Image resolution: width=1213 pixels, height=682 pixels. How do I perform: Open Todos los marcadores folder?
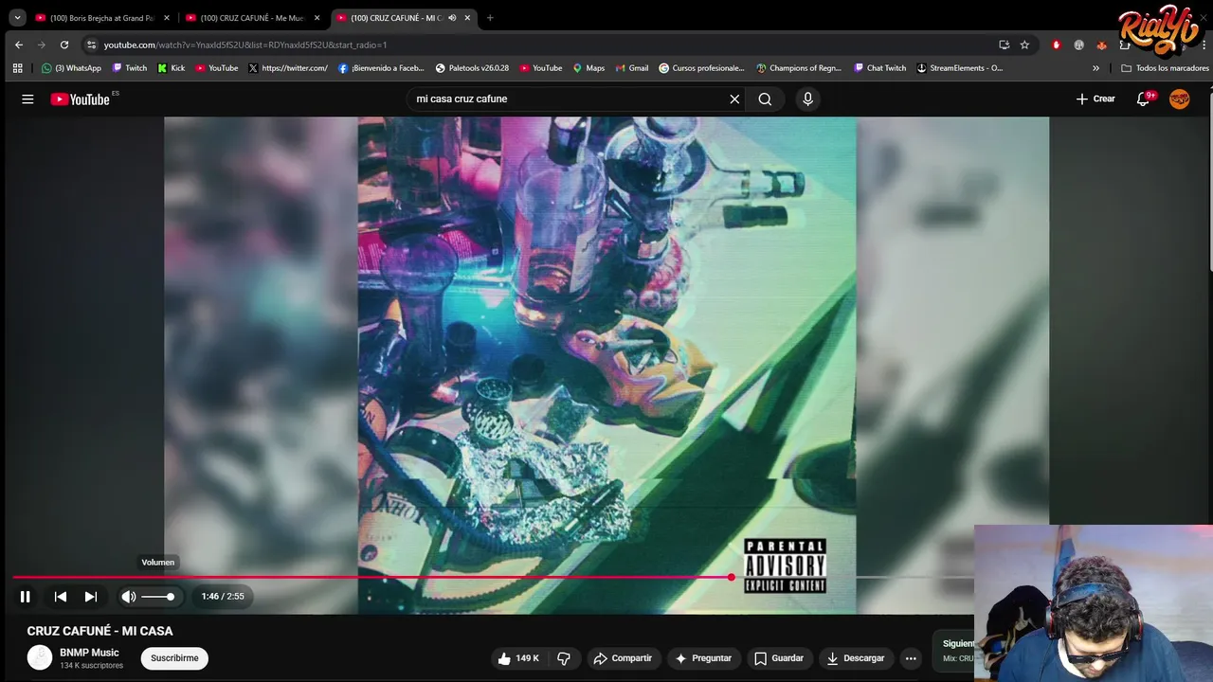pyautogui.click(x=1165, y=68)
